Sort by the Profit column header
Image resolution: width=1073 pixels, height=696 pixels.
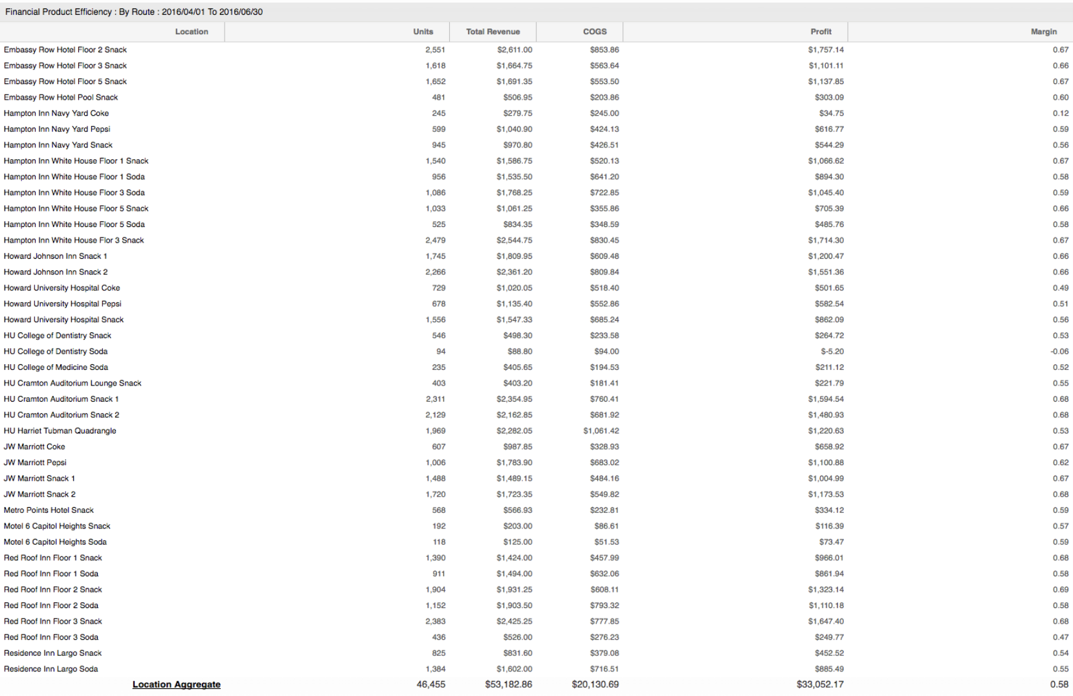click(x=735, y=32)
